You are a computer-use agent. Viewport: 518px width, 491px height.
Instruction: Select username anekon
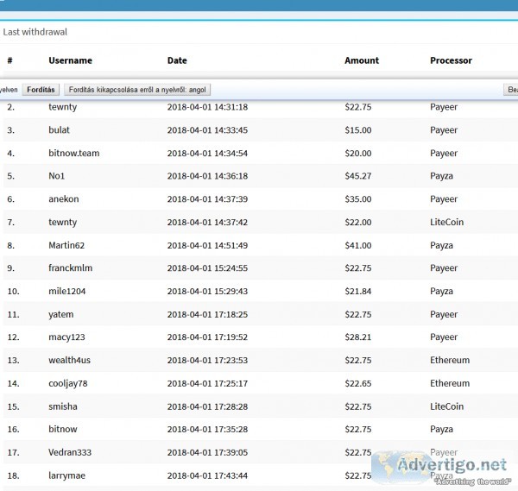pyautogui.click(x=64, y=198)
